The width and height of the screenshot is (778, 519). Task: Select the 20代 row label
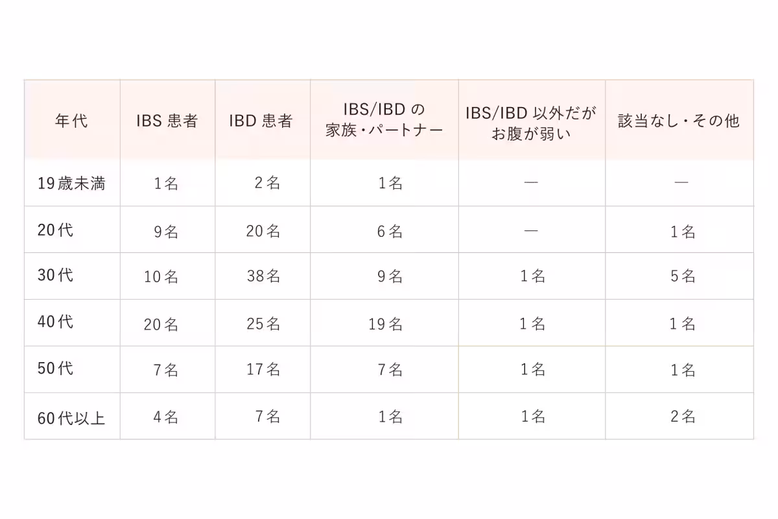point(56,230)
